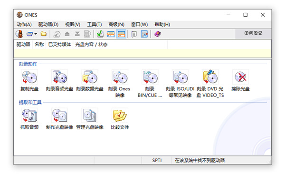This screenshot has height=174, width=285.
Task: Click the blue drive icon in toolbar
Action: [x=29, y=34]
